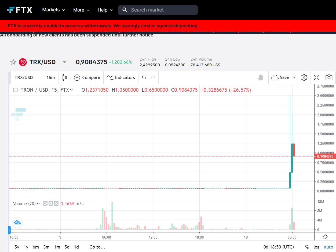
Task: Toggle auto scale
Action: [328, 247]
